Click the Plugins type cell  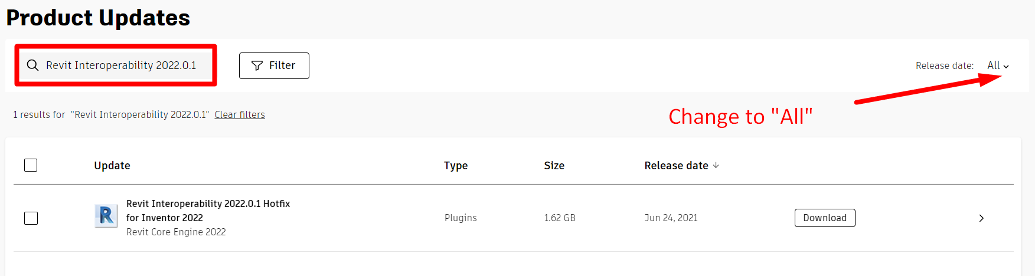[461, 218]
